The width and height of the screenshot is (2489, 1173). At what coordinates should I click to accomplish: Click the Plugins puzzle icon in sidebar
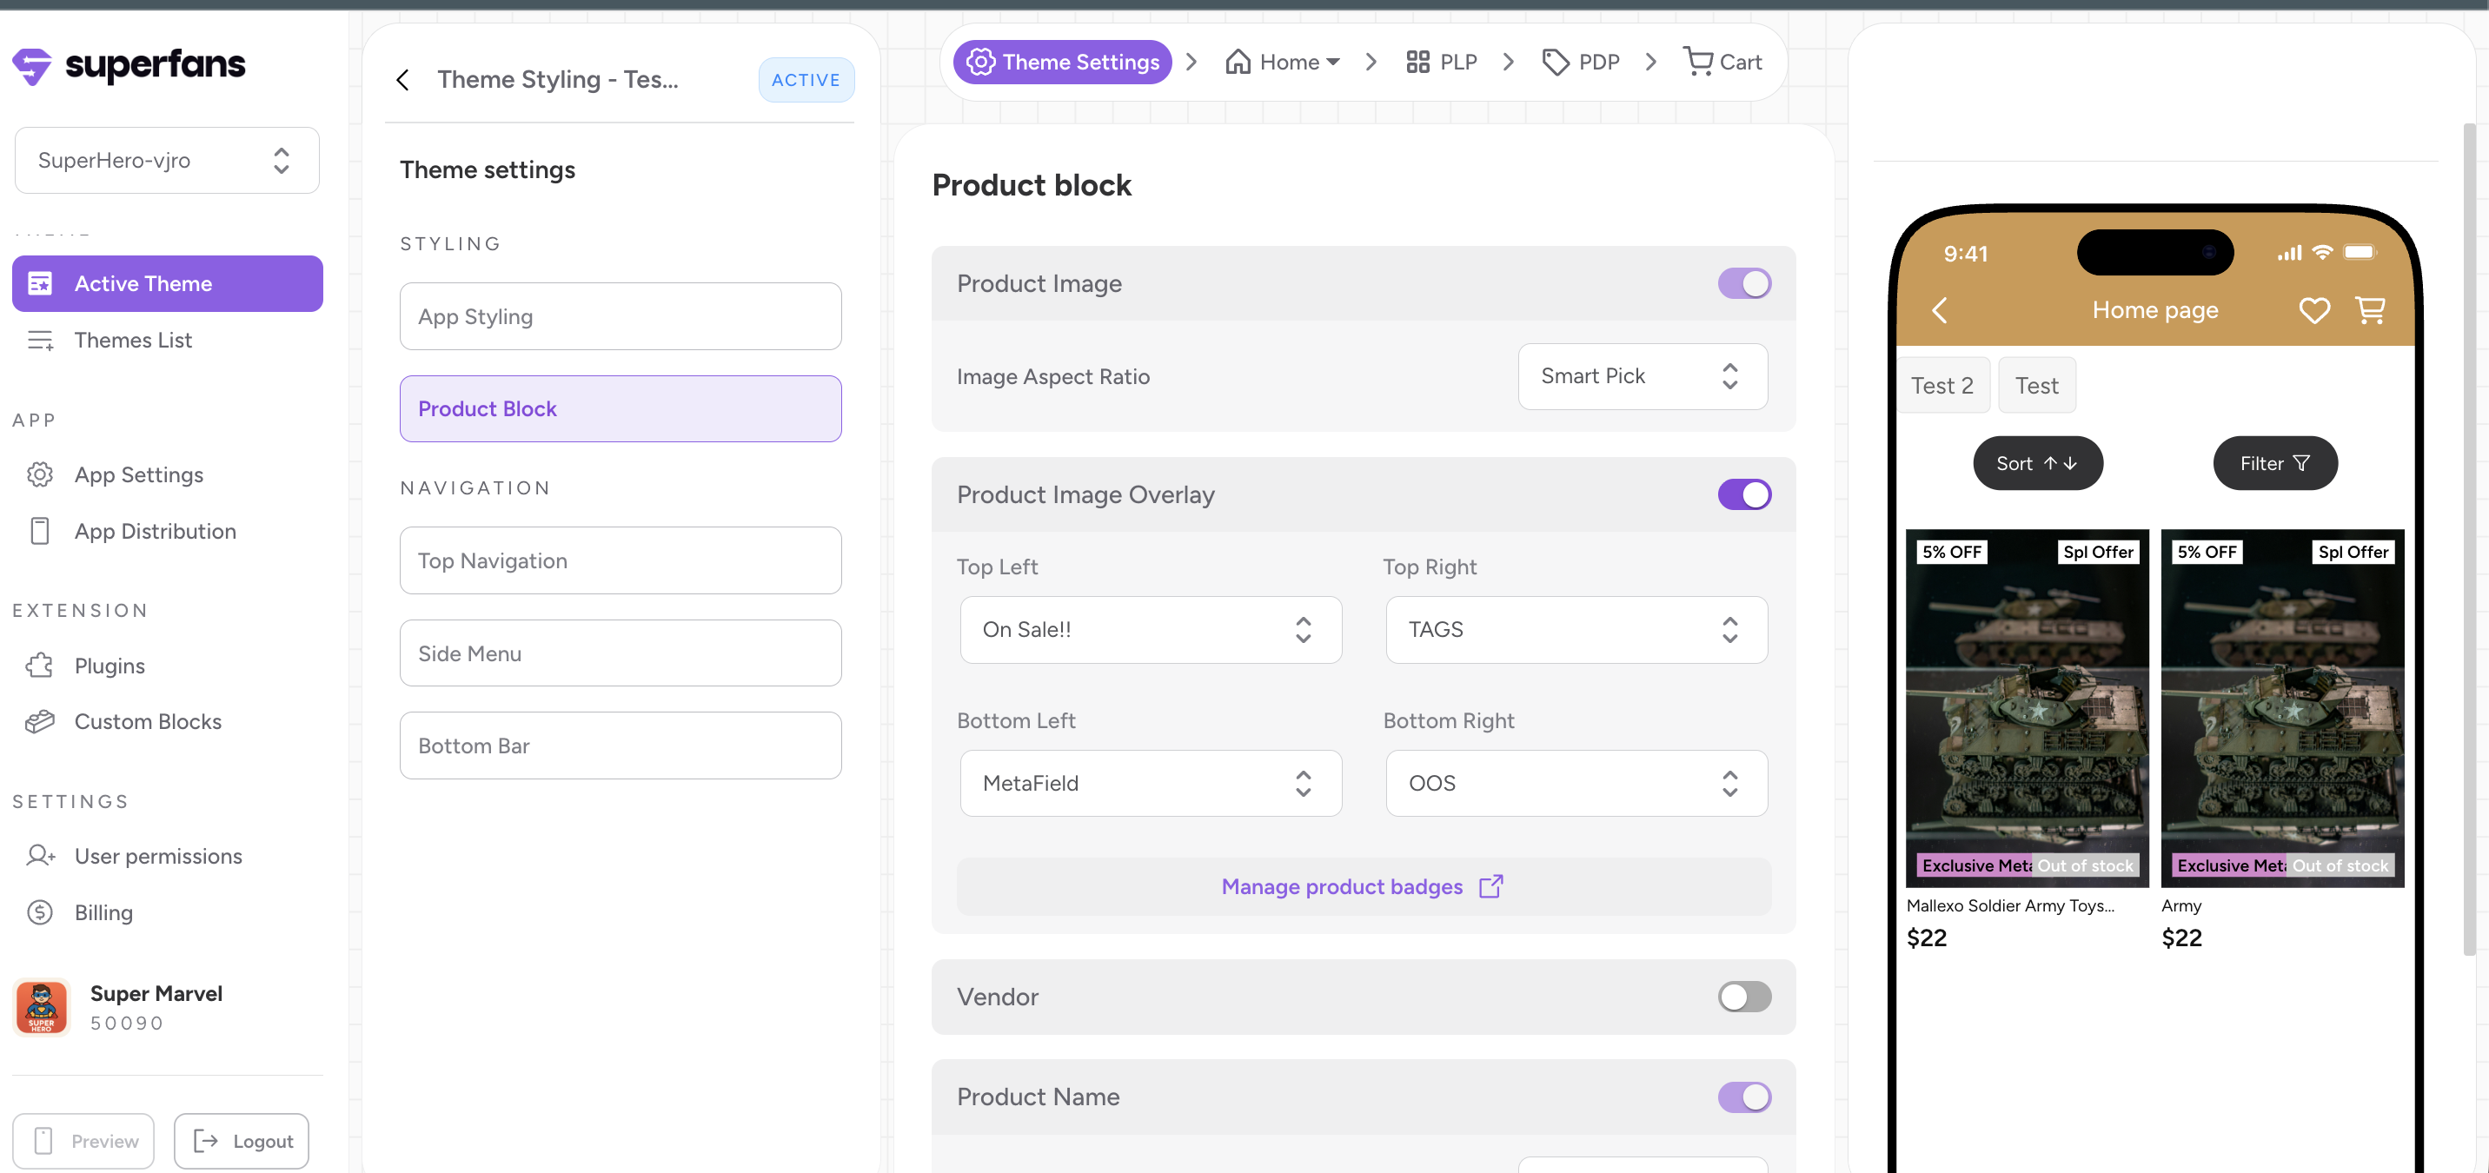40,666
